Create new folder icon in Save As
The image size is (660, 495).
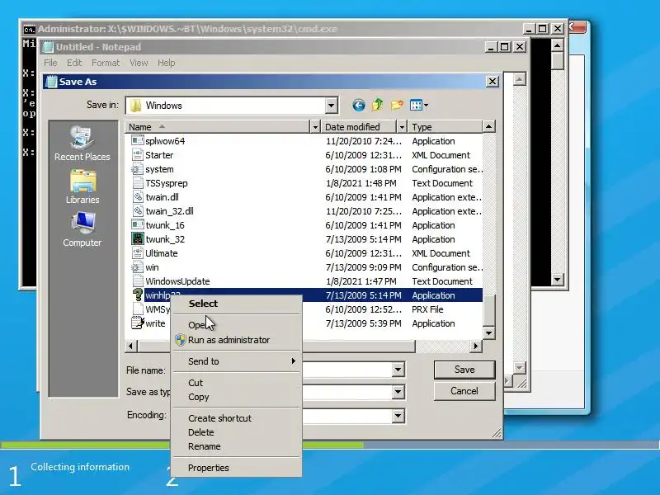[396, 105]
